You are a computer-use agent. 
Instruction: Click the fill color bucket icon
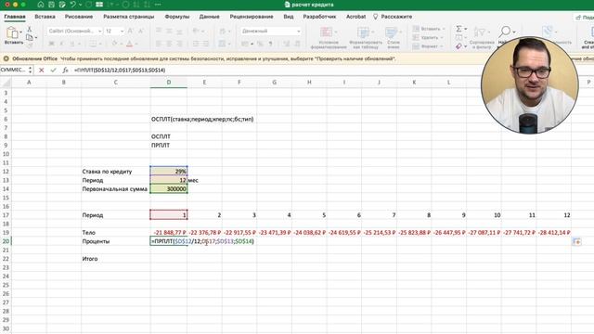click(x=114, y=44)
